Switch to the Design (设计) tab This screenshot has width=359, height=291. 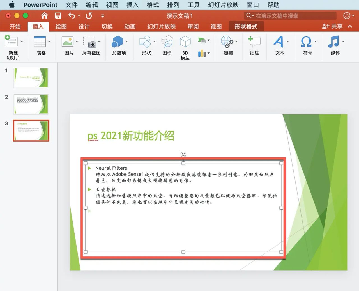(84, 26)
